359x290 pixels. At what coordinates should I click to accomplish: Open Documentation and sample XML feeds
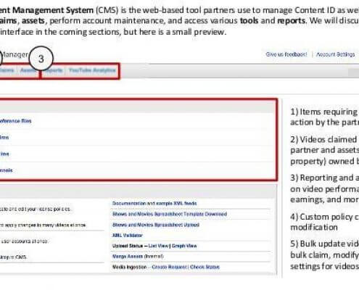point(154,203)
